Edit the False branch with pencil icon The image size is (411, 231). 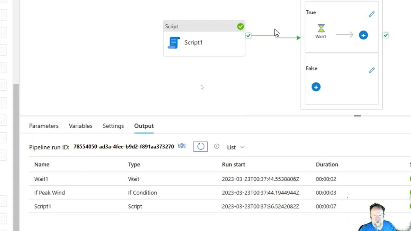click(x=372, y=70)
